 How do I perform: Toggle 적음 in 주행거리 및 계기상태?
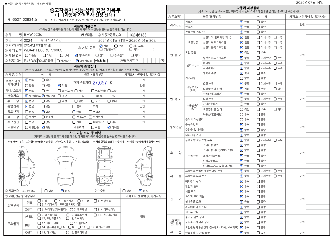pos(59,85)
